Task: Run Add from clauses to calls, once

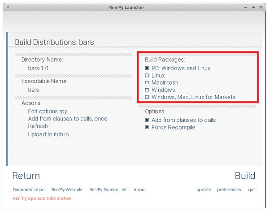Action: click(x=68, y=119)
